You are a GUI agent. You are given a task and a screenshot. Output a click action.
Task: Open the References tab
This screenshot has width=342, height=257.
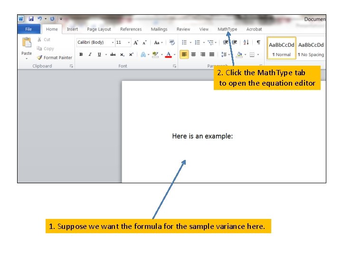click(x=131, y=29)
